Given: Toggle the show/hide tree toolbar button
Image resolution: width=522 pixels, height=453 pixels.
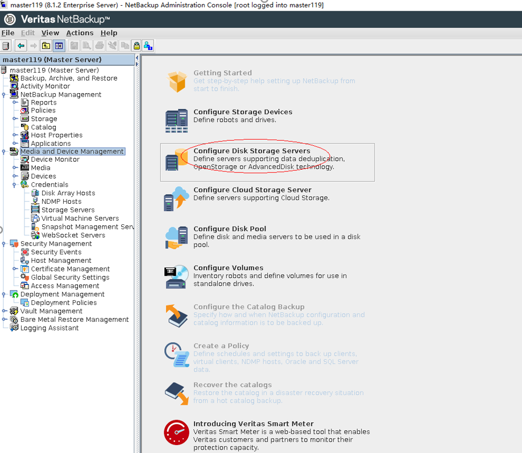Looking at the screenshot, I should (x=59, y=46).
